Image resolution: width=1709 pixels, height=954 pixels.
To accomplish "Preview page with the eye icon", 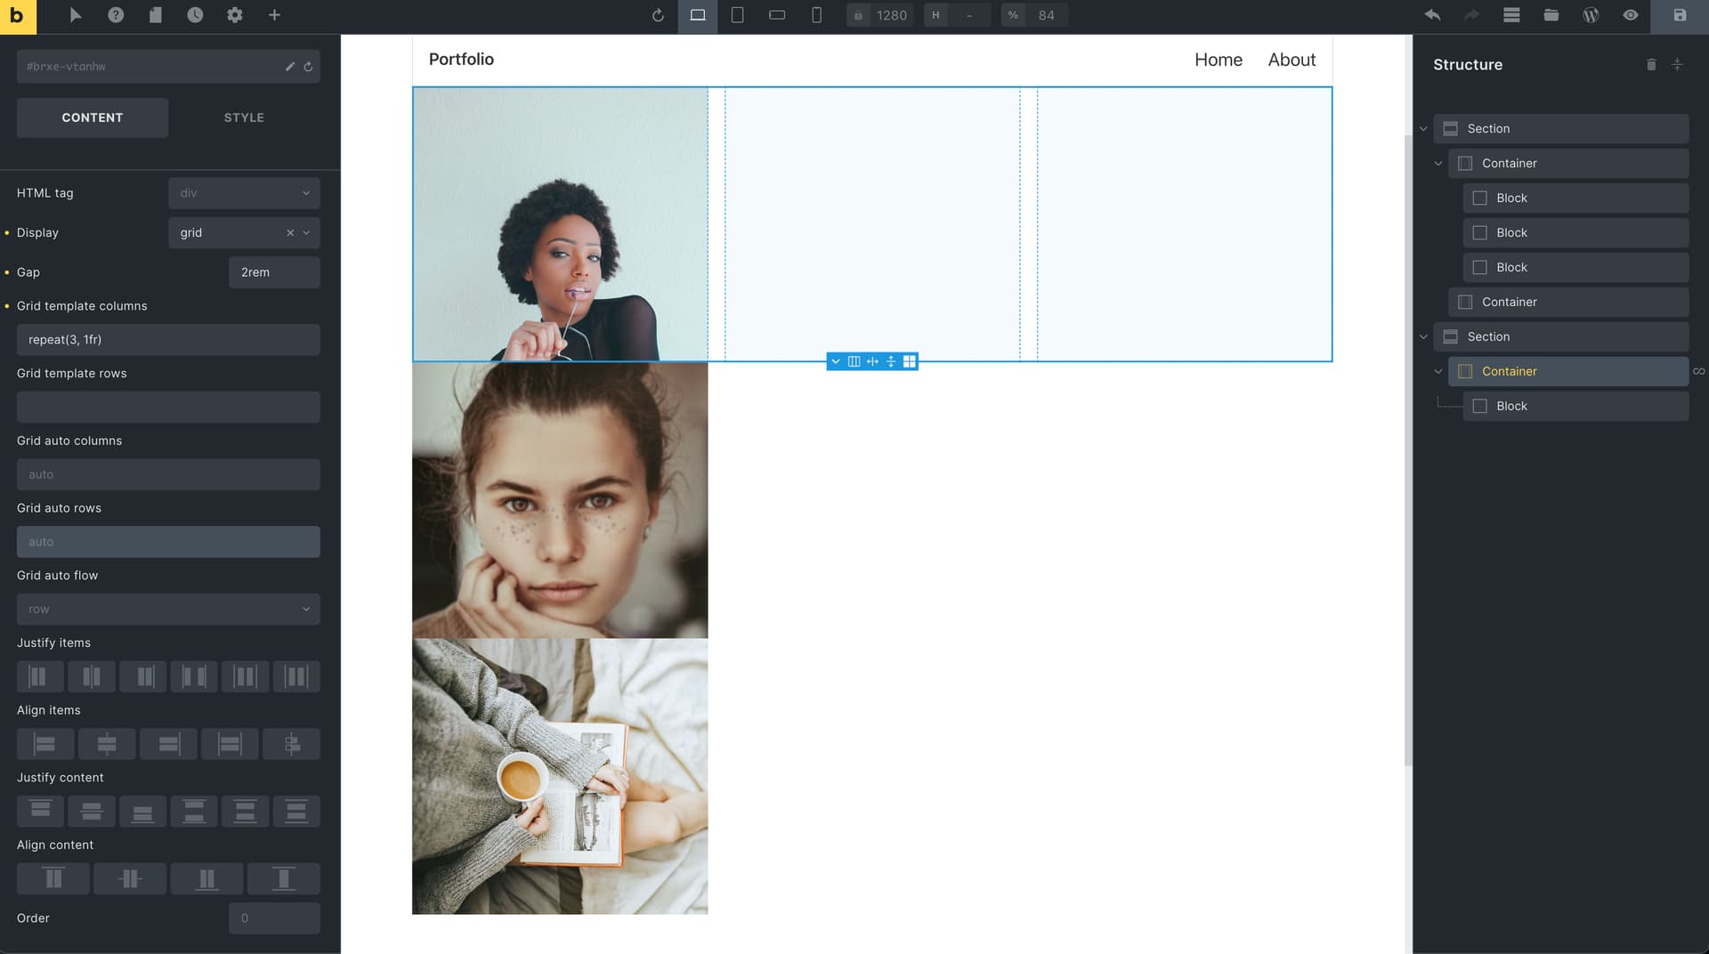I will click(1630, 15).
